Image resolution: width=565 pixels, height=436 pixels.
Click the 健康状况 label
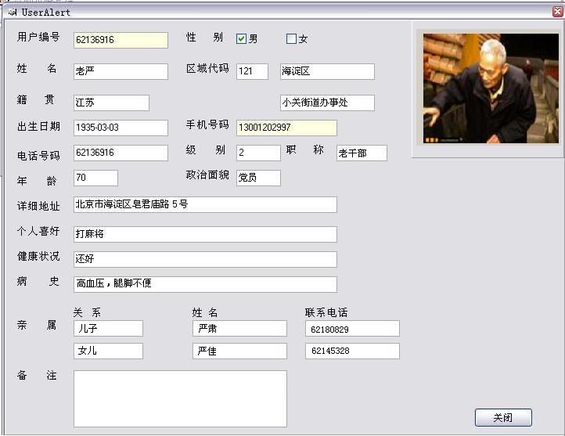38,256
